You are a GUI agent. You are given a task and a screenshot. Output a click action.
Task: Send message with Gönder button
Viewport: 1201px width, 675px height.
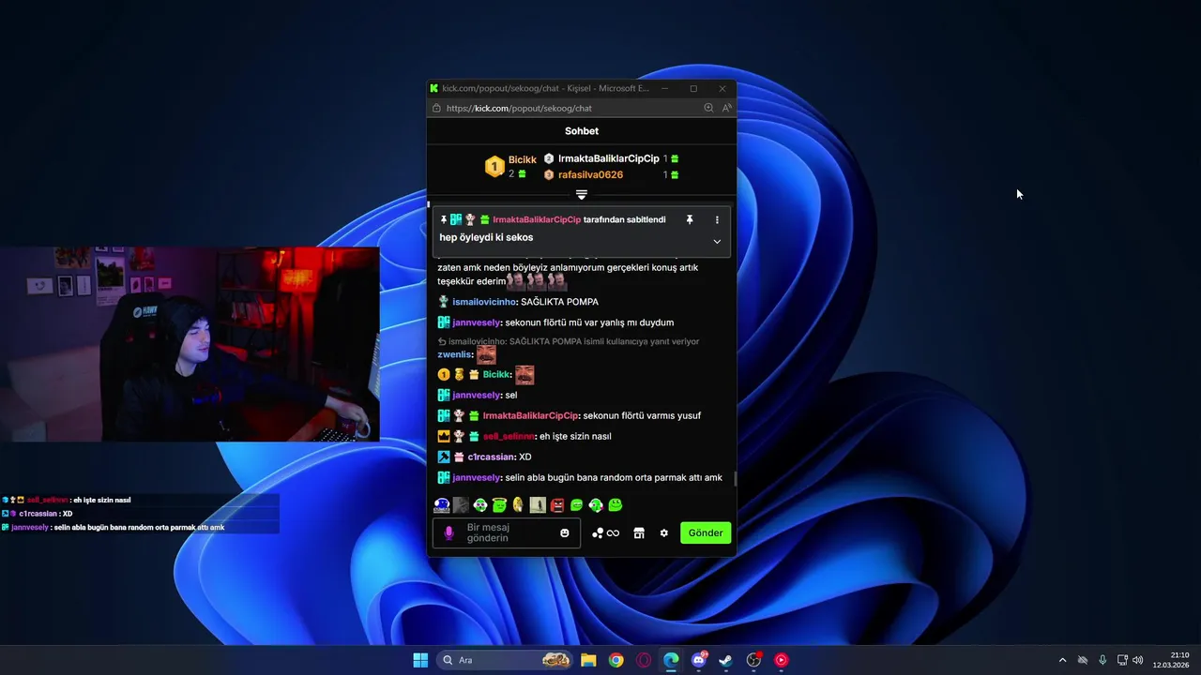(x=706, y=532)
